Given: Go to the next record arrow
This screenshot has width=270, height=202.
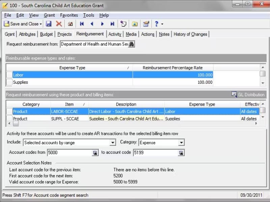Looking at the screenshot, I should click(102, 24).
